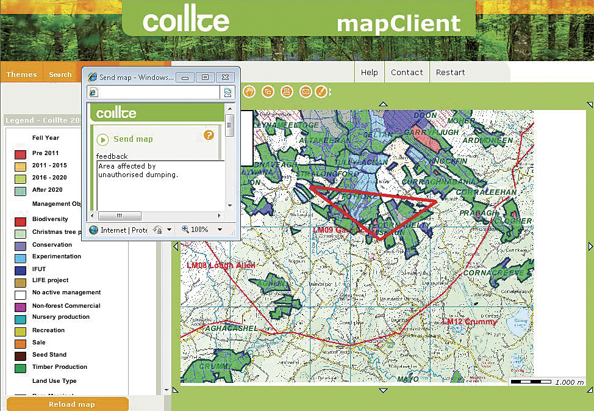Click the protected mode lock icon
This screenshot has height=411, width=594.
[157, 230]
